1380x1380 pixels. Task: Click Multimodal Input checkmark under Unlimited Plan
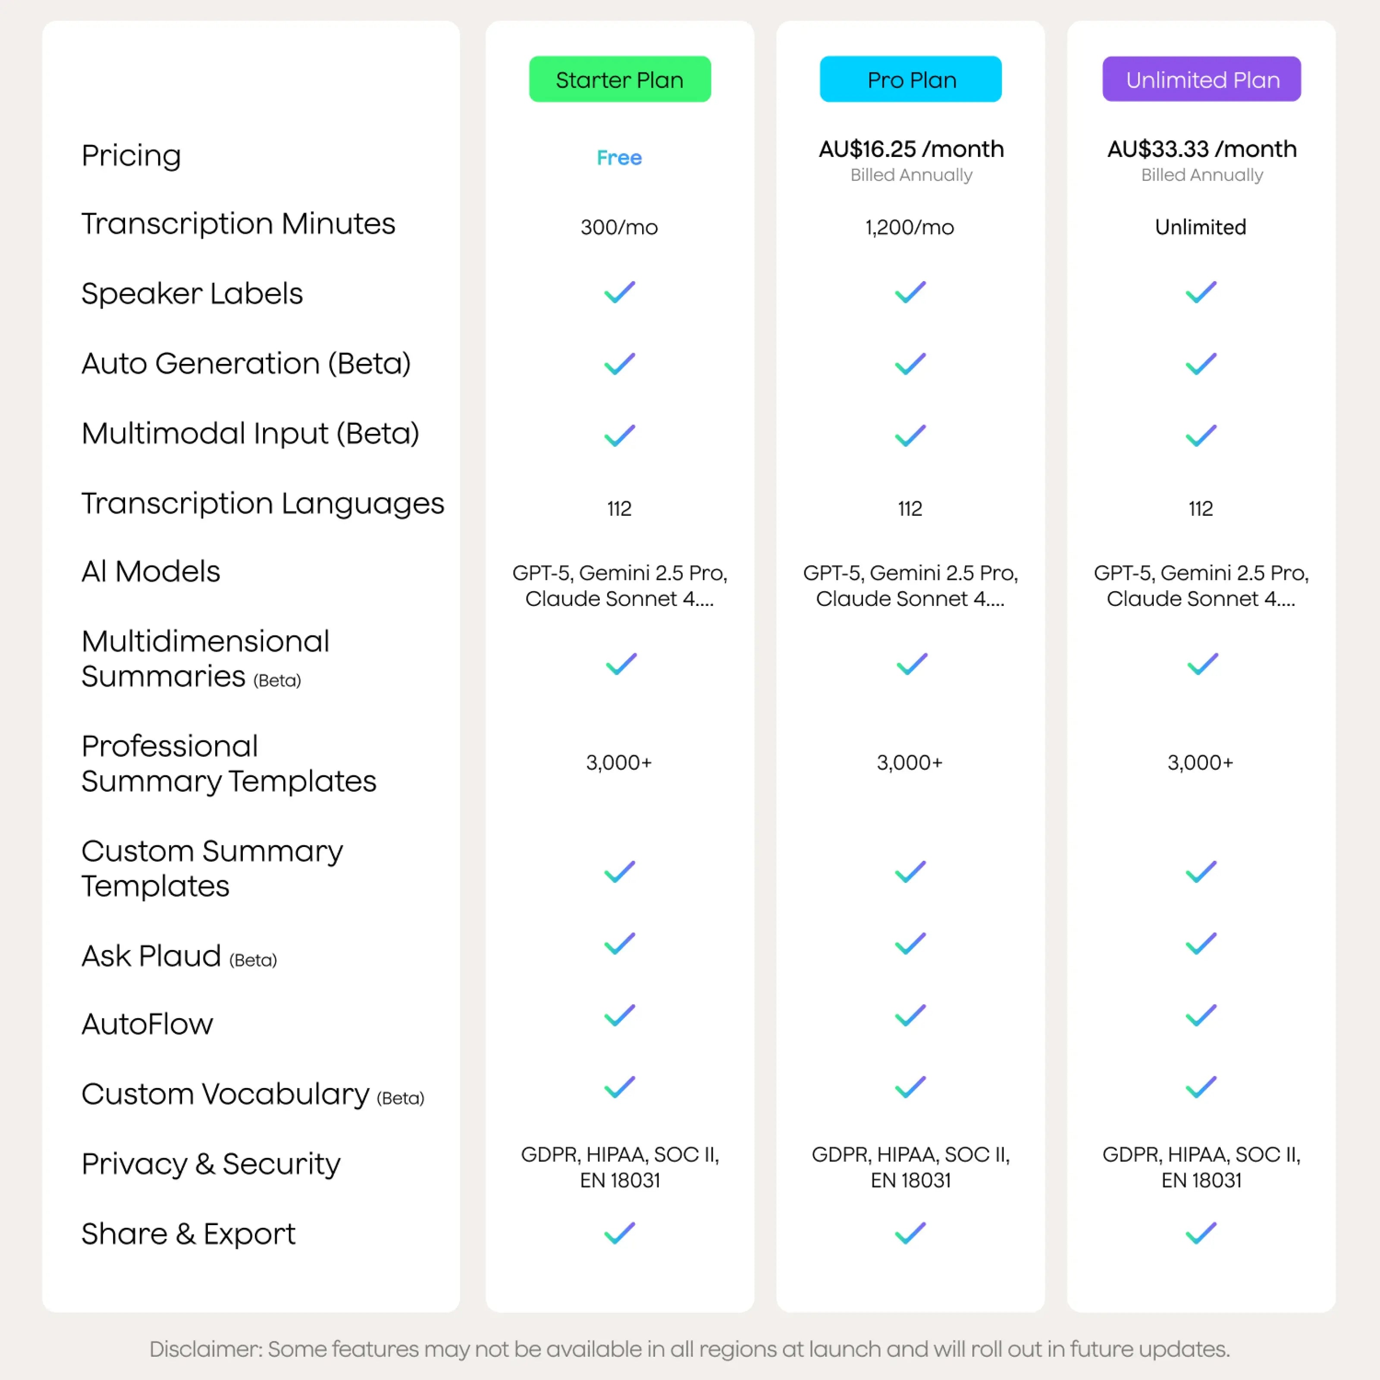click(x=1201, y=435)
